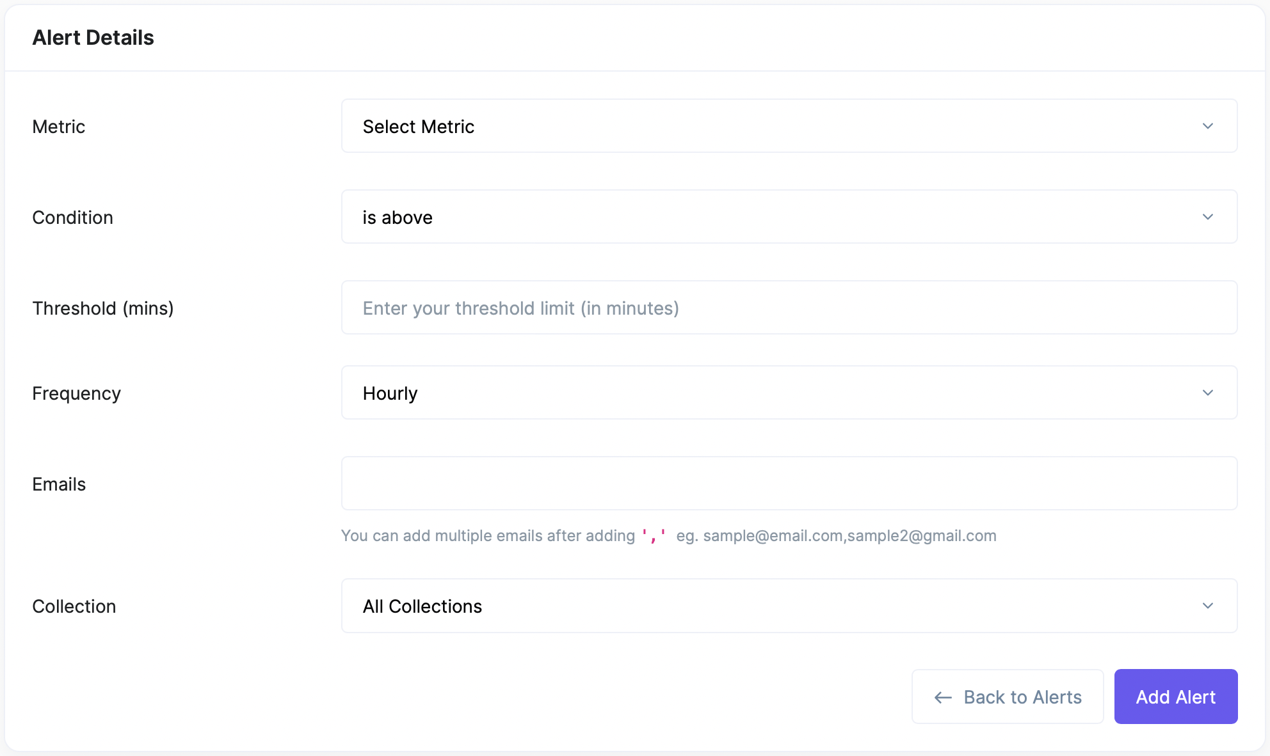Open the Condition dropdown showing is above
Viewport: 1270px width, 756px height.
coord(789,217)
